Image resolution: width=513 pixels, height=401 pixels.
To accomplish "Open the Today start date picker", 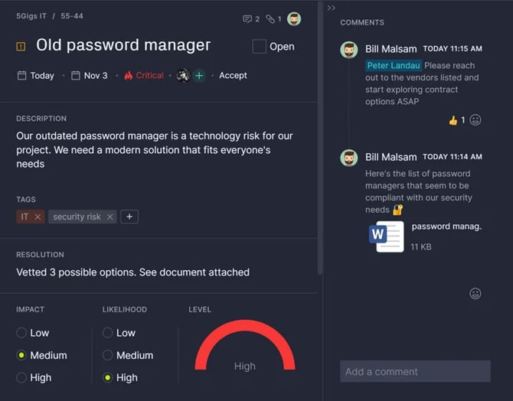I will pos(36,76).
